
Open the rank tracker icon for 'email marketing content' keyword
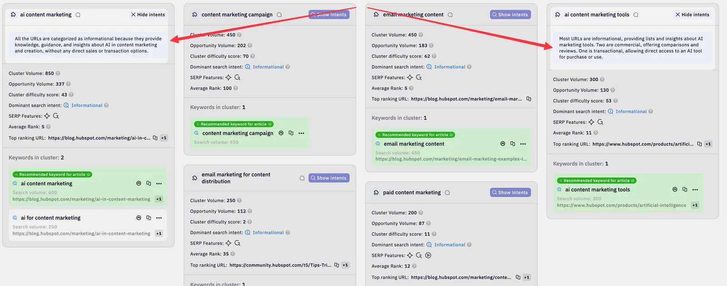click(503, 144)
